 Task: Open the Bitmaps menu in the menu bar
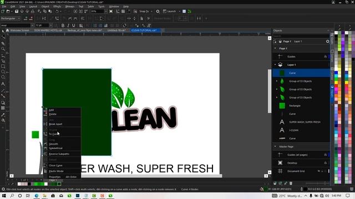coord(70,7)
